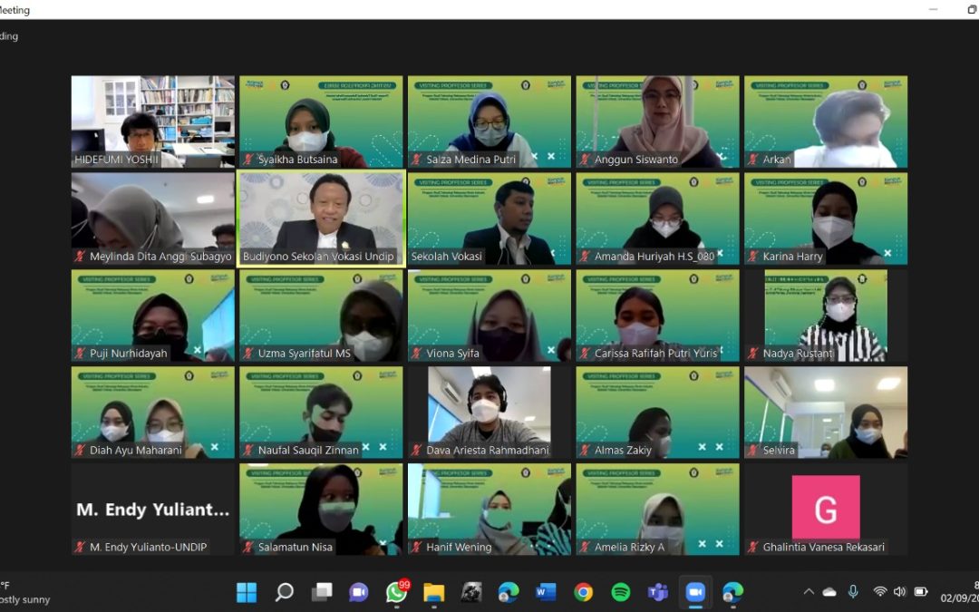The width and height of the screenshot is (979, 612).
Task: Select the M. Endy Yulianto-UNDIP name tile
Action: (153, 509)
